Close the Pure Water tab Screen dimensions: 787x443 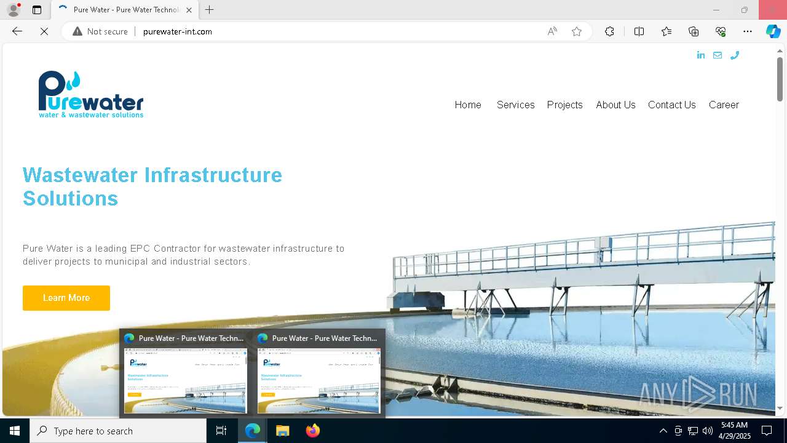189,10
